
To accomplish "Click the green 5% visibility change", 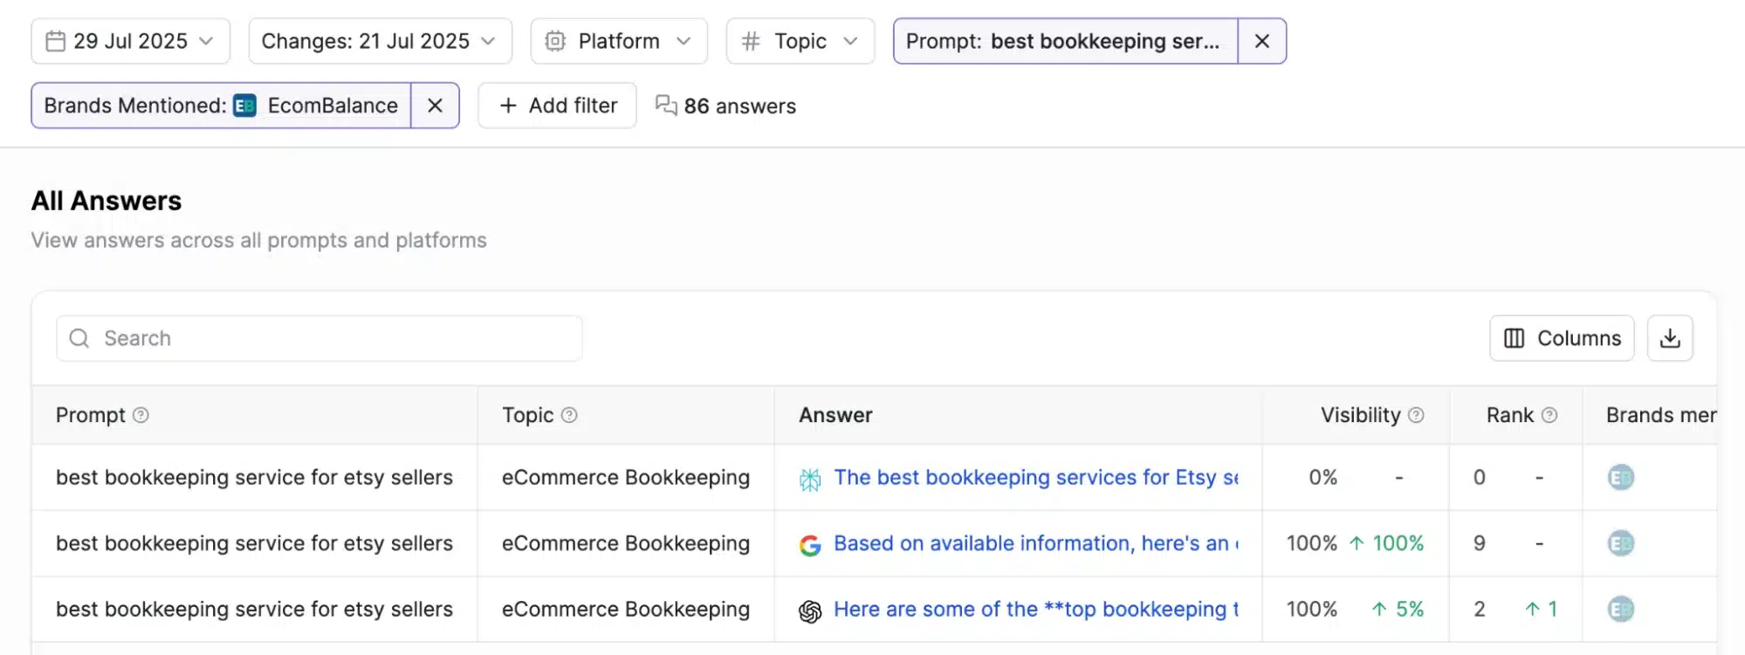I will [1398, 610].
